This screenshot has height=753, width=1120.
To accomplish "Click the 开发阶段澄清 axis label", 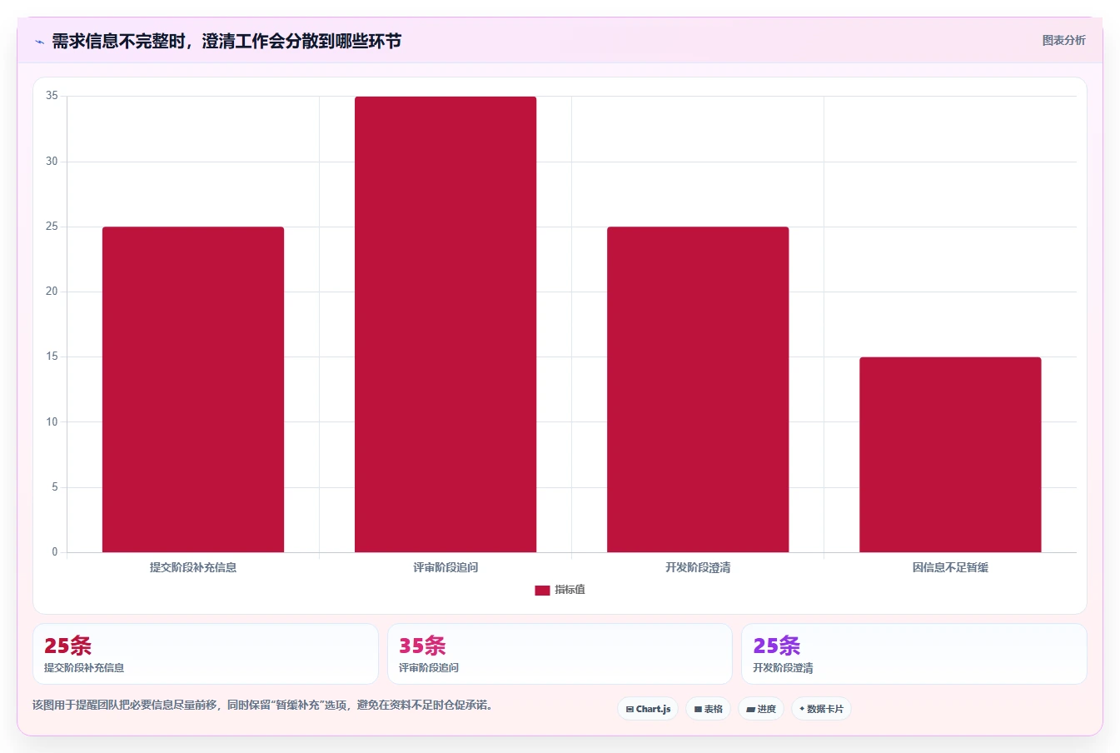I will (x=698, y=567).
